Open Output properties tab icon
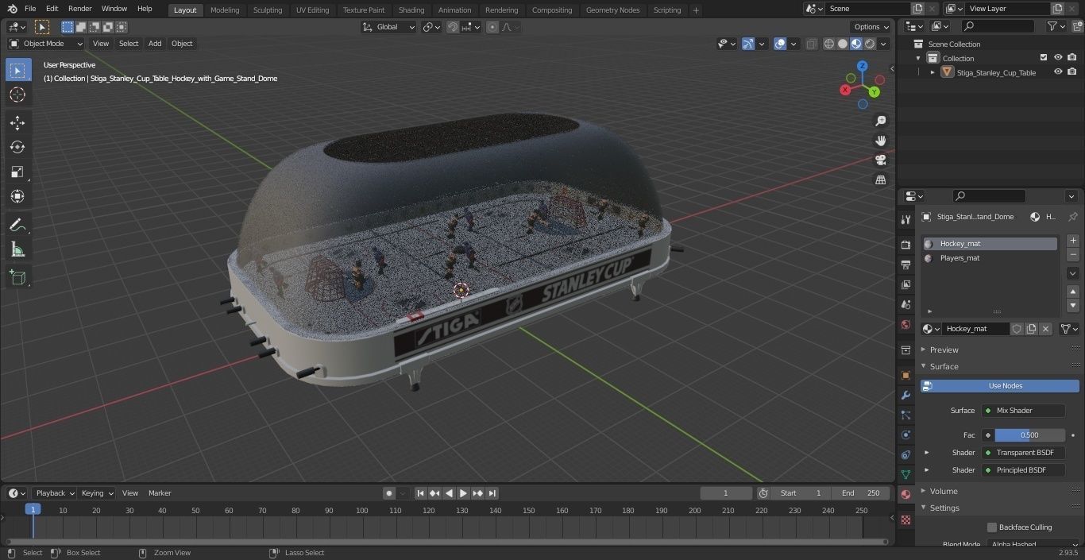Image resolution: width=1085 pixels, height=560 pixels. 905,265
